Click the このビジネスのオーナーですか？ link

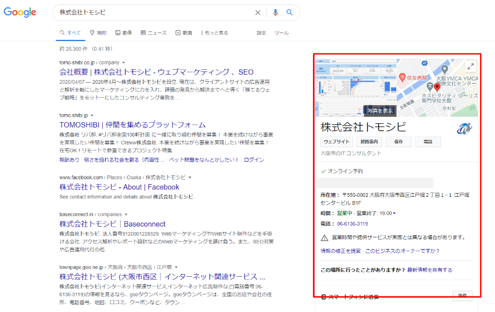(402, 251)
